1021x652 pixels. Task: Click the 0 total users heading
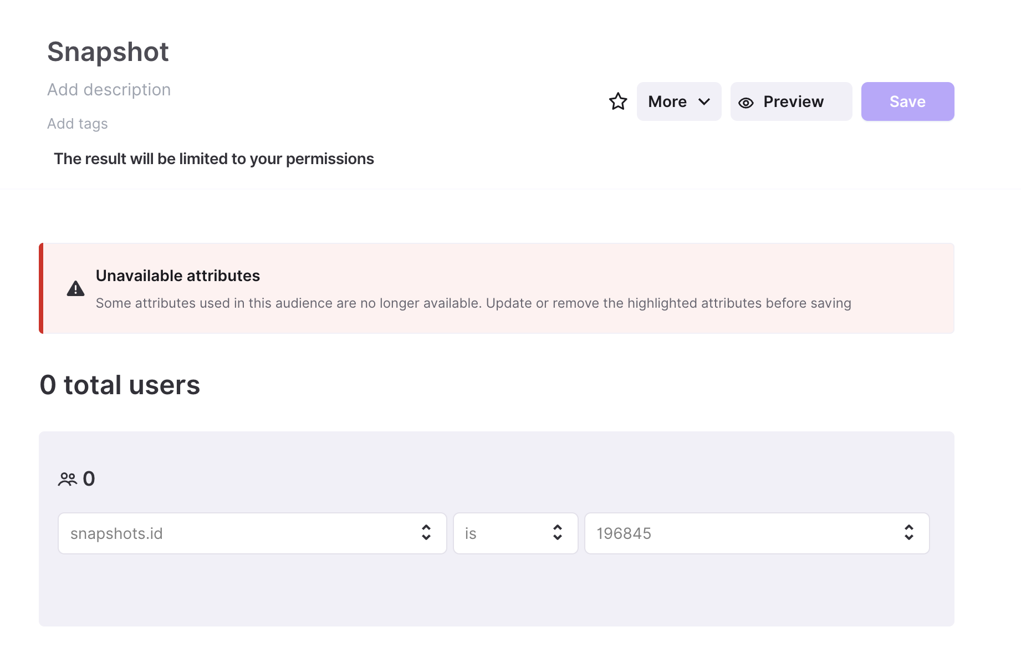tap(120, 385)
